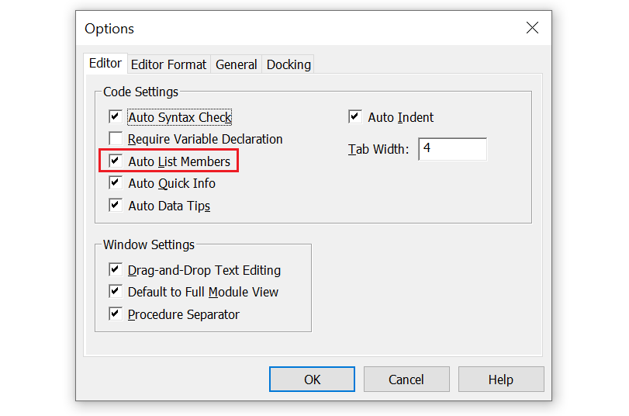Viewport: 629px width, 416px height.
Task: Open Help for the Options dialog
Action: coord(501,379)
